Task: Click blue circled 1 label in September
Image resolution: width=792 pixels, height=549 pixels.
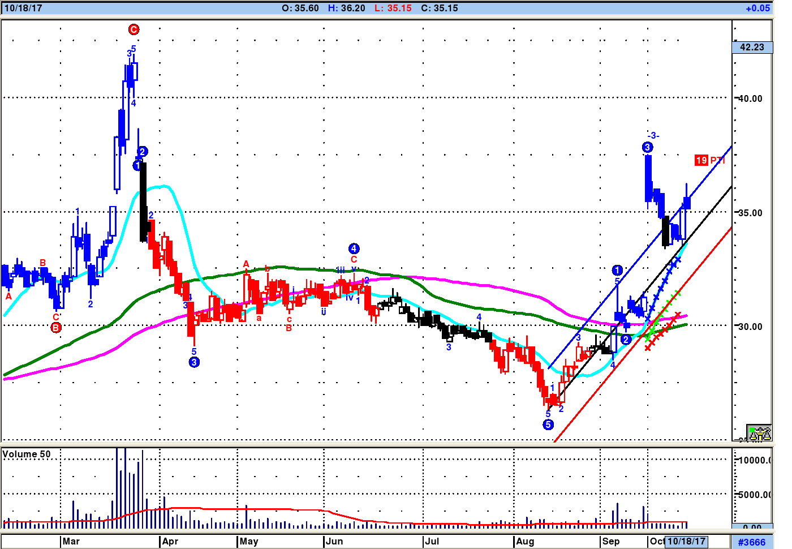Action: pyautogui.click(x=617, y=270)
